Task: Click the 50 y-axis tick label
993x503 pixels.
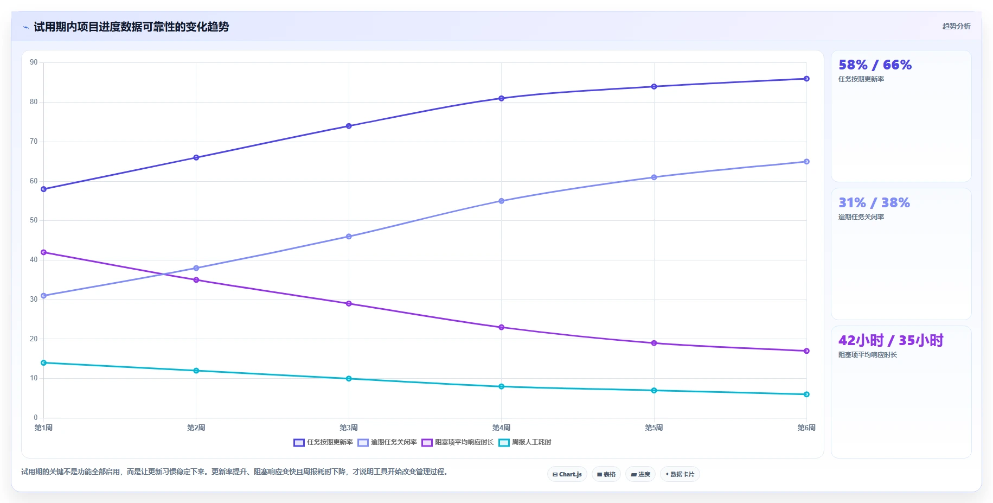Action: coord(34,220)
